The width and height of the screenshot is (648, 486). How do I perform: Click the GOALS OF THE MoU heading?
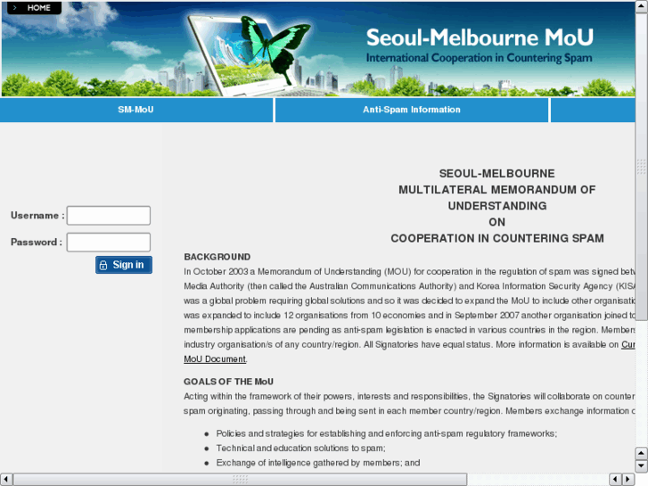coord(228,382)
